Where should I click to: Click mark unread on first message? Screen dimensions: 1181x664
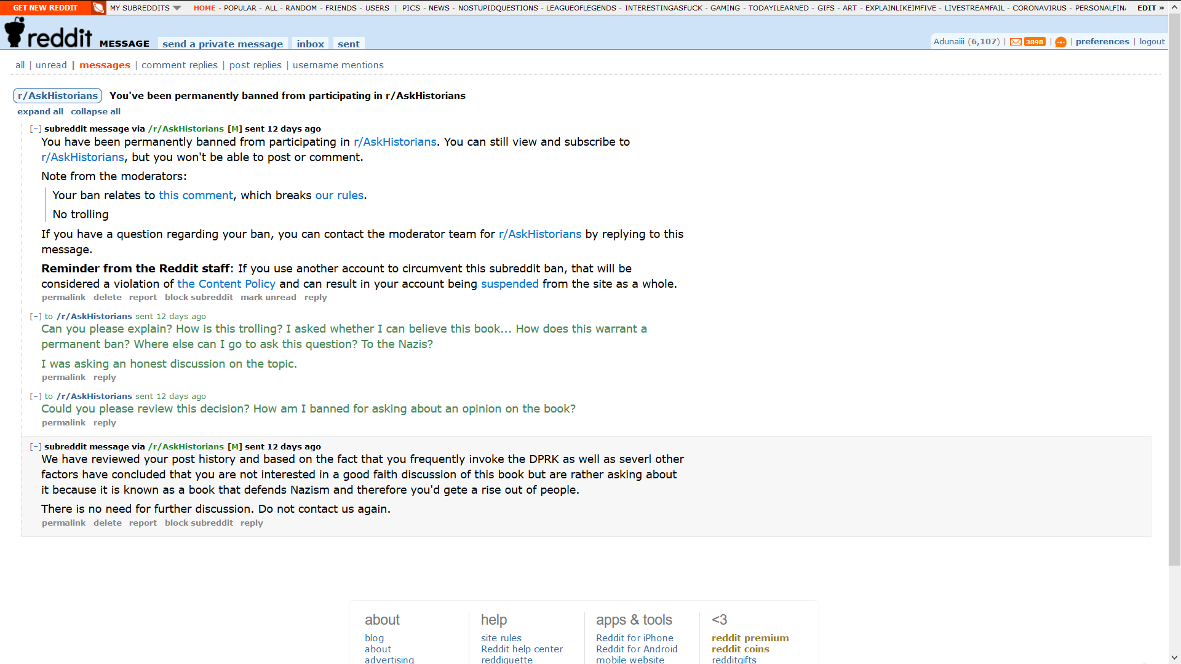point(268,298)
